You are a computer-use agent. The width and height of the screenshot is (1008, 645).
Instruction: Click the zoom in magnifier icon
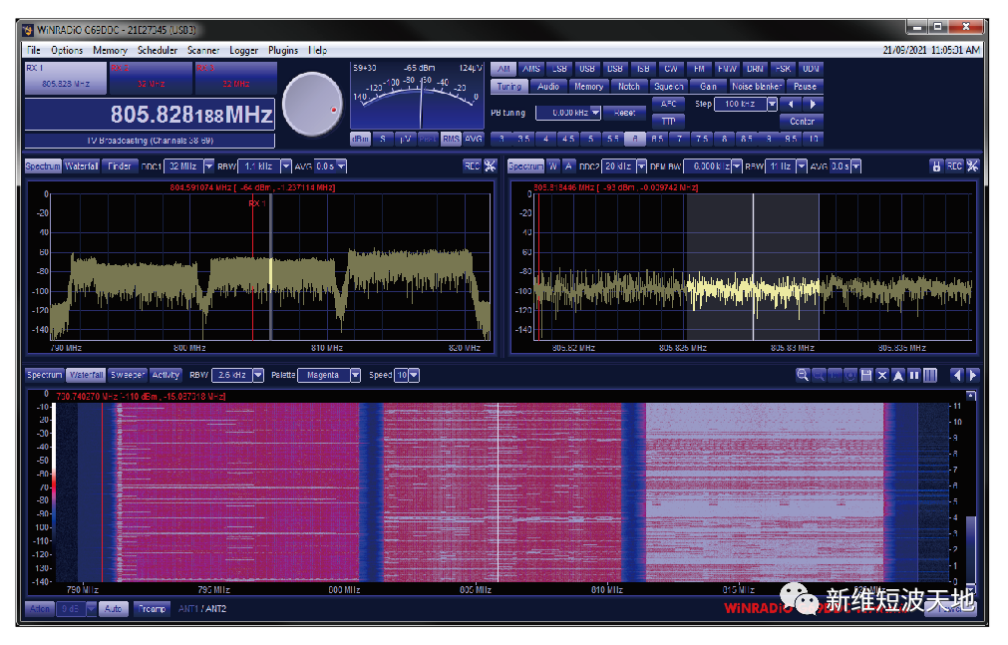(x=803, y=375)
